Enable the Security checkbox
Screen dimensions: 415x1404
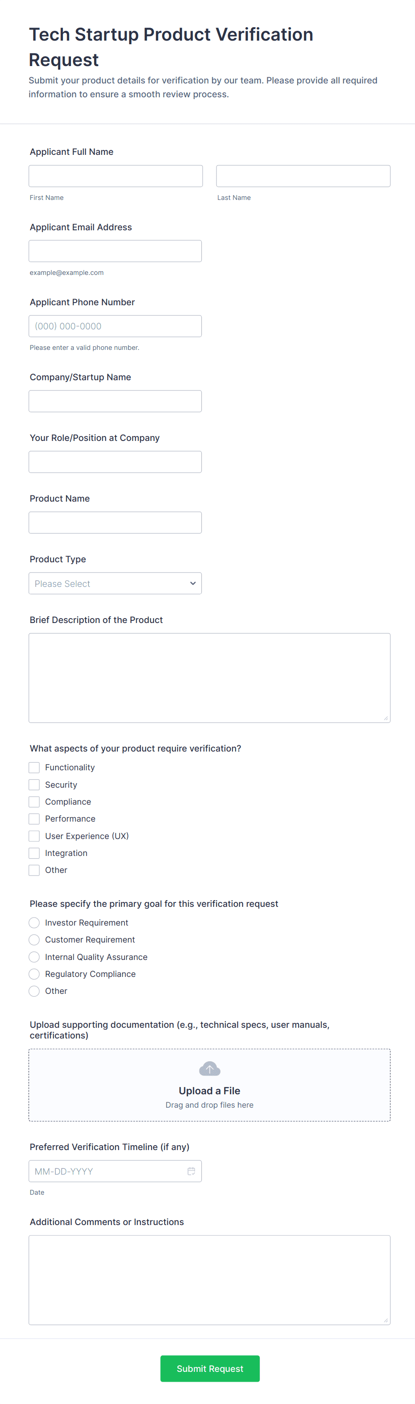pos(34,784)
